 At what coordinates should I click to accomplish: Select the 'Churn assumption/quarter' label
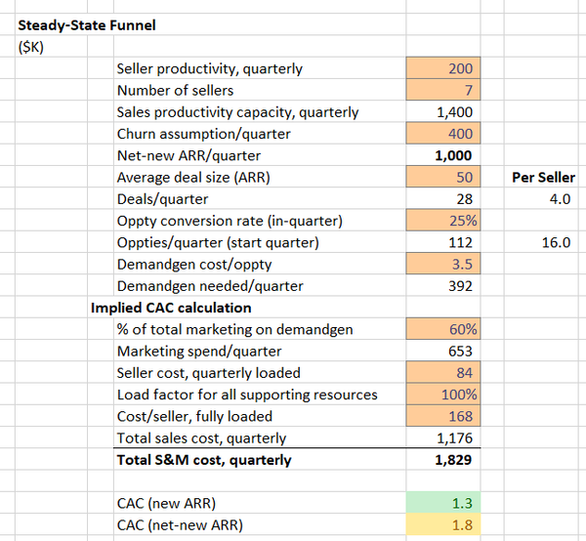[x=204, y=134]
